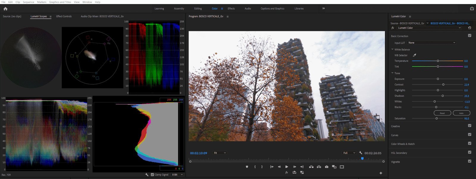476x179 pixels.
Task: Click the Auto button in Tone
Action: (461, 113)
